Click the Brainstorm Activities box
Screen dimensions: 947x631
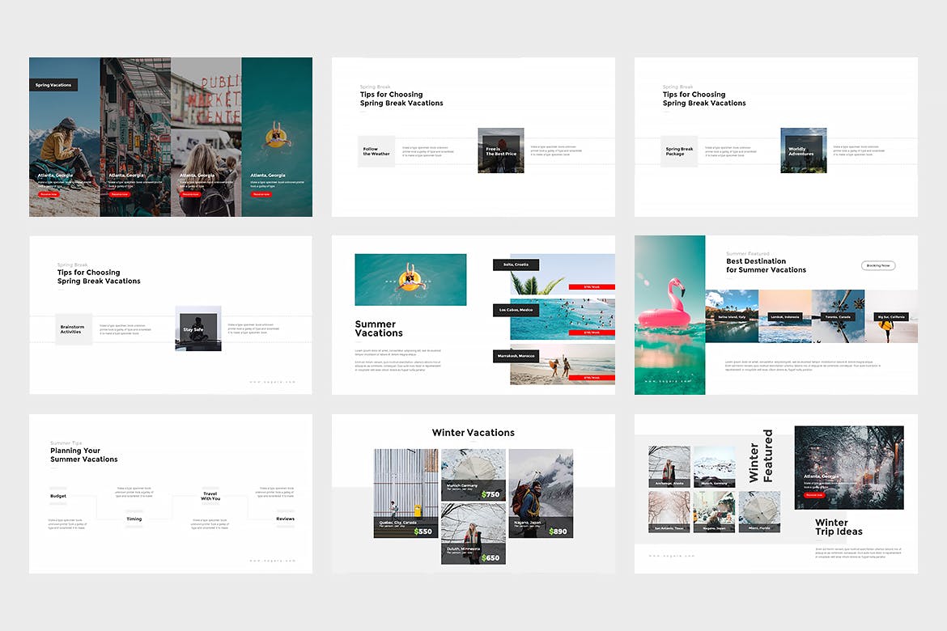coord(74,329)
